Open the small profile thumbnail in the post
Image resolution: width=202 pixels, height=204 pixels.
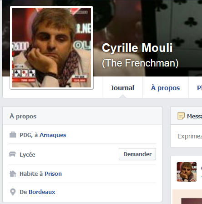(x=187, y=172)
